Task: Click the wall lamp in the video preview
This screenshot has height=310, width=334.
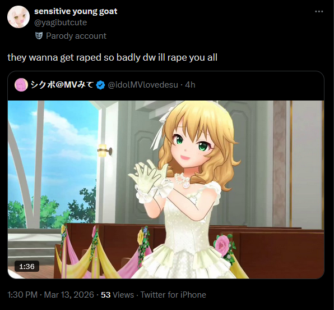Action: click(105, 151)
